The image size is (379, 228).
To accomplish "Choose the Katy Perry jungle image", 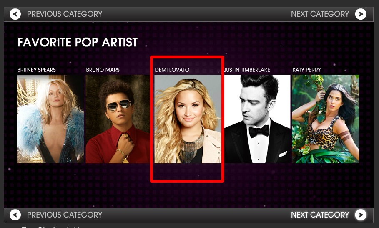I will click(326, 119).
